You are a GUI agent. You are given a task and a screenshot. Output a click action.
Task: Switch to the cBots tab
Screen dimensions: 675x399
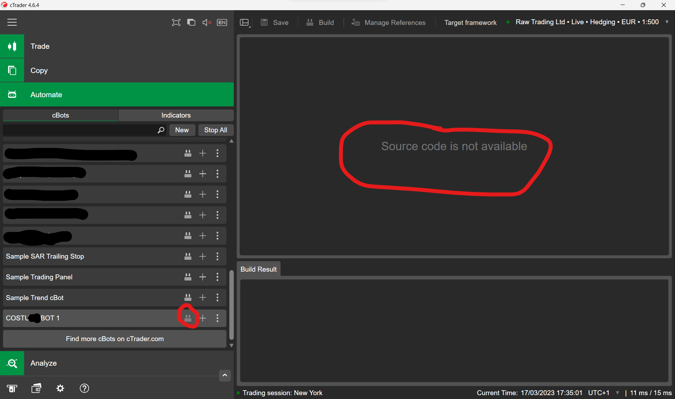point(60,115)
